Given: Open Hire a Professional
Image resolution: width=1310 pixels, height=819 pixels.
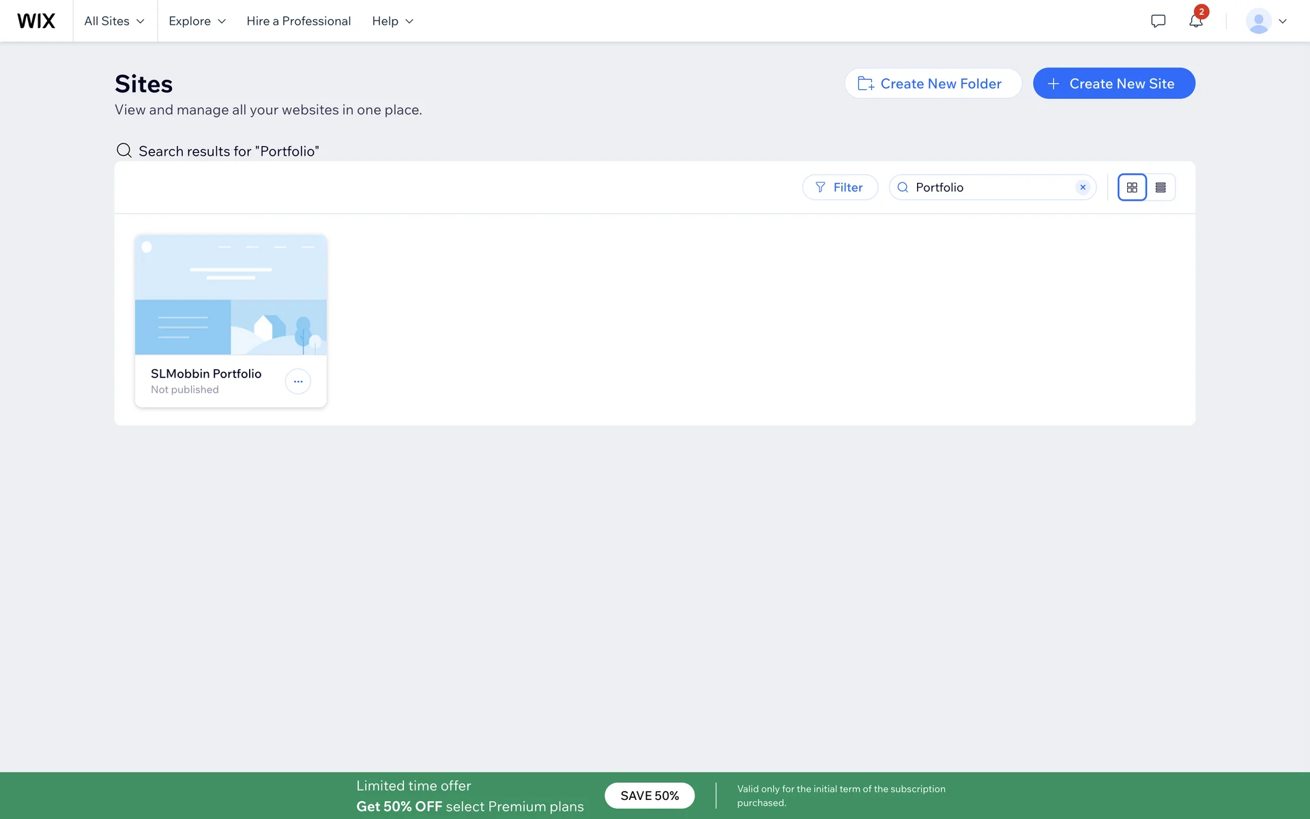Looking at the screenshot, I should (x=298, y=21).
